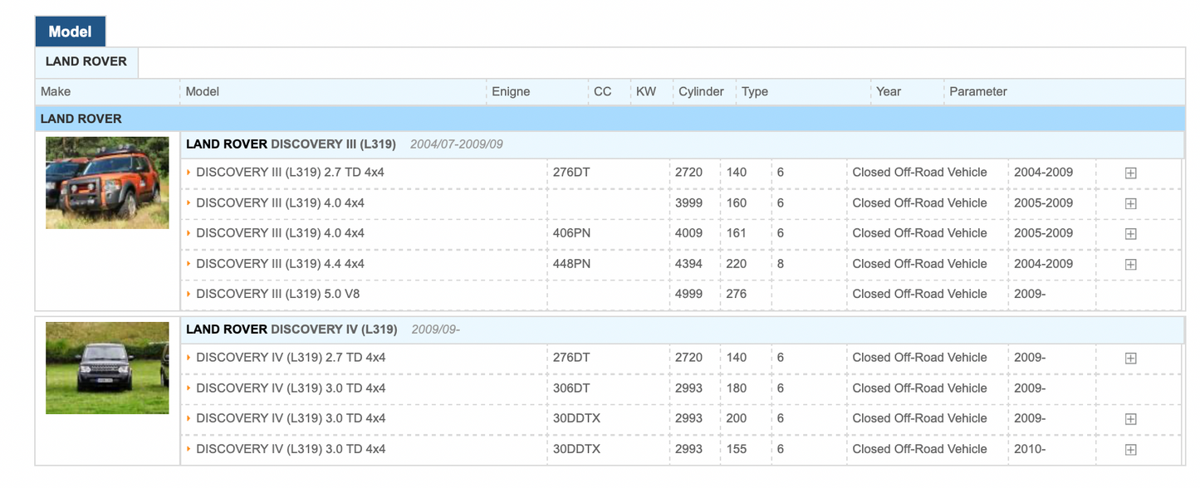
Task: Click the LAND ROVER DISCOVERY III (L319) group heading
Action: point(291,144)
